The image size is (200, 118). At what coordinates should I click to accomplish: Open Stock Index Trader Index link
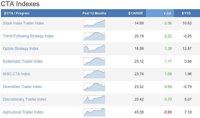(23, 23)
